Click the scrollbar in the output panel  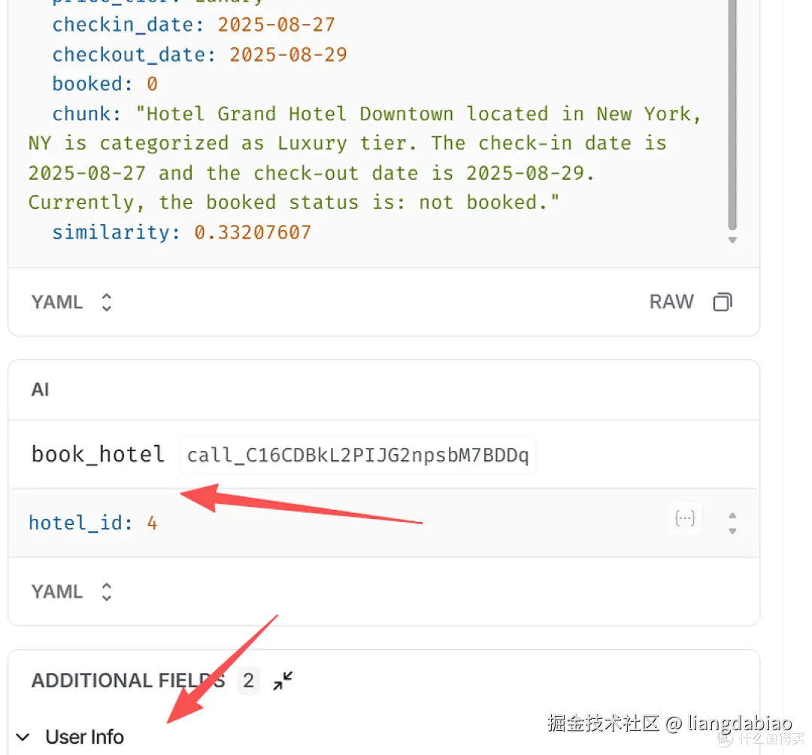point(732,115)
